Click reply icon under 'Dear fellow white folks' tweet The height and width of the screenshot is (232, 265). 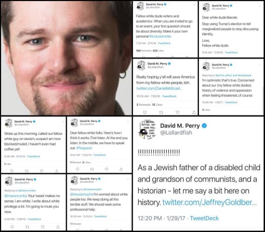[77, 169]
